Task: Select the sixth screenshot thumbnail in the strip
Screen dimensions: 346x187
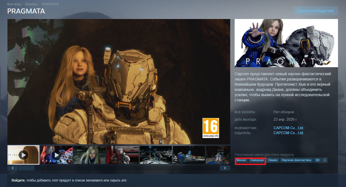Action: (189, 155)
